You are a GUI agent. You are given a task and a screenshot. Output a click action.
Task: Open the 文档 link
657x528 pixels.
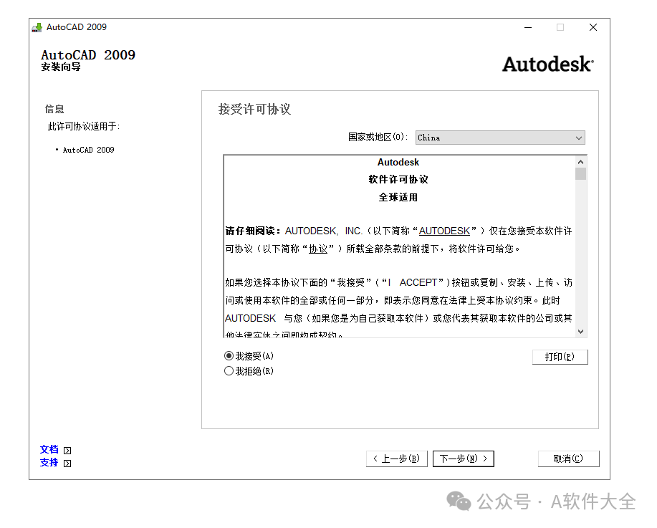(48, 449)
